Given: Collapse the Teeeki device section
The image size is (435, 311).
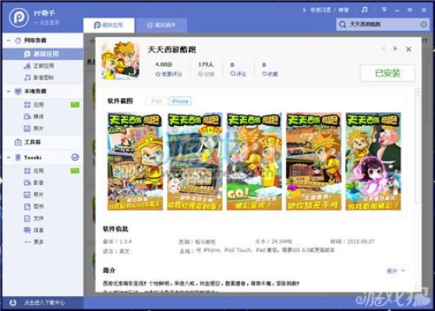Looking at the screenshot, I should [9, 157].
